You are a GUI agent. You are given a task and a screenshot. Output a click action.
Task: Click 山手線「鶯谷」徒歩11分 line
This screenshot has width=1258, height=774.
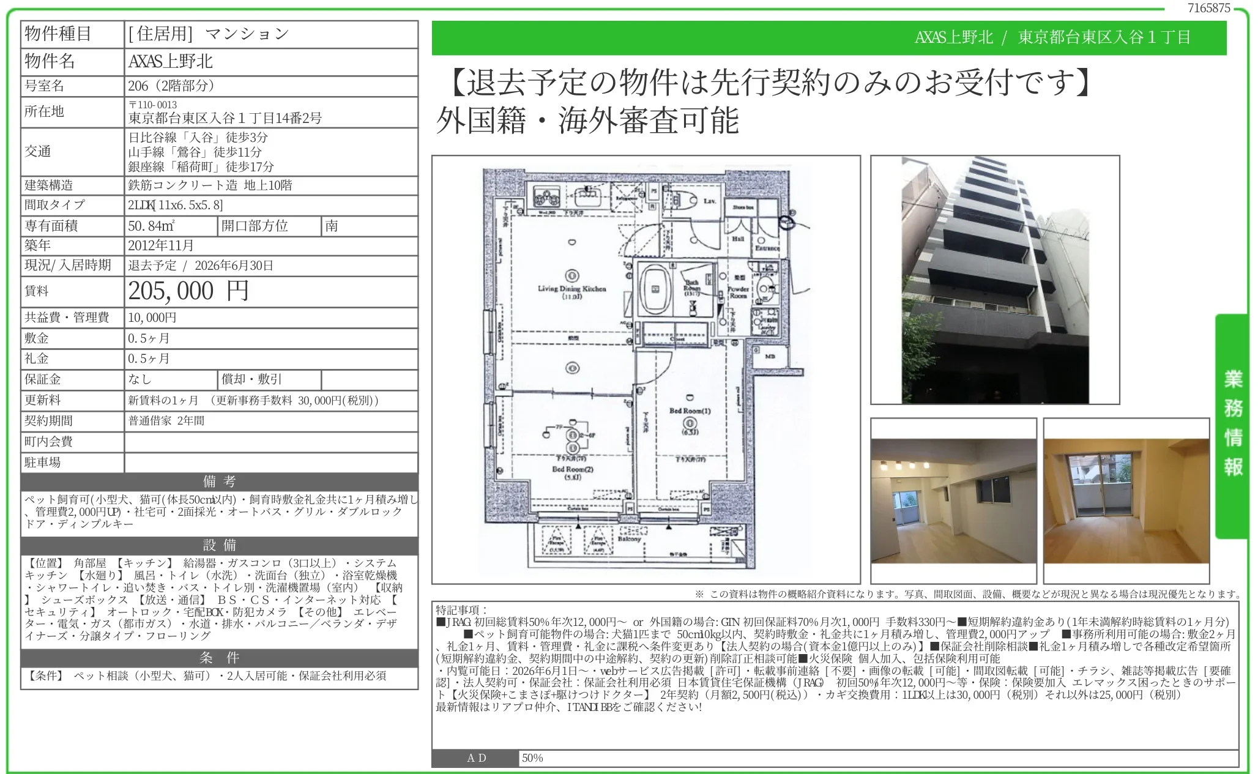click(195, 152)
